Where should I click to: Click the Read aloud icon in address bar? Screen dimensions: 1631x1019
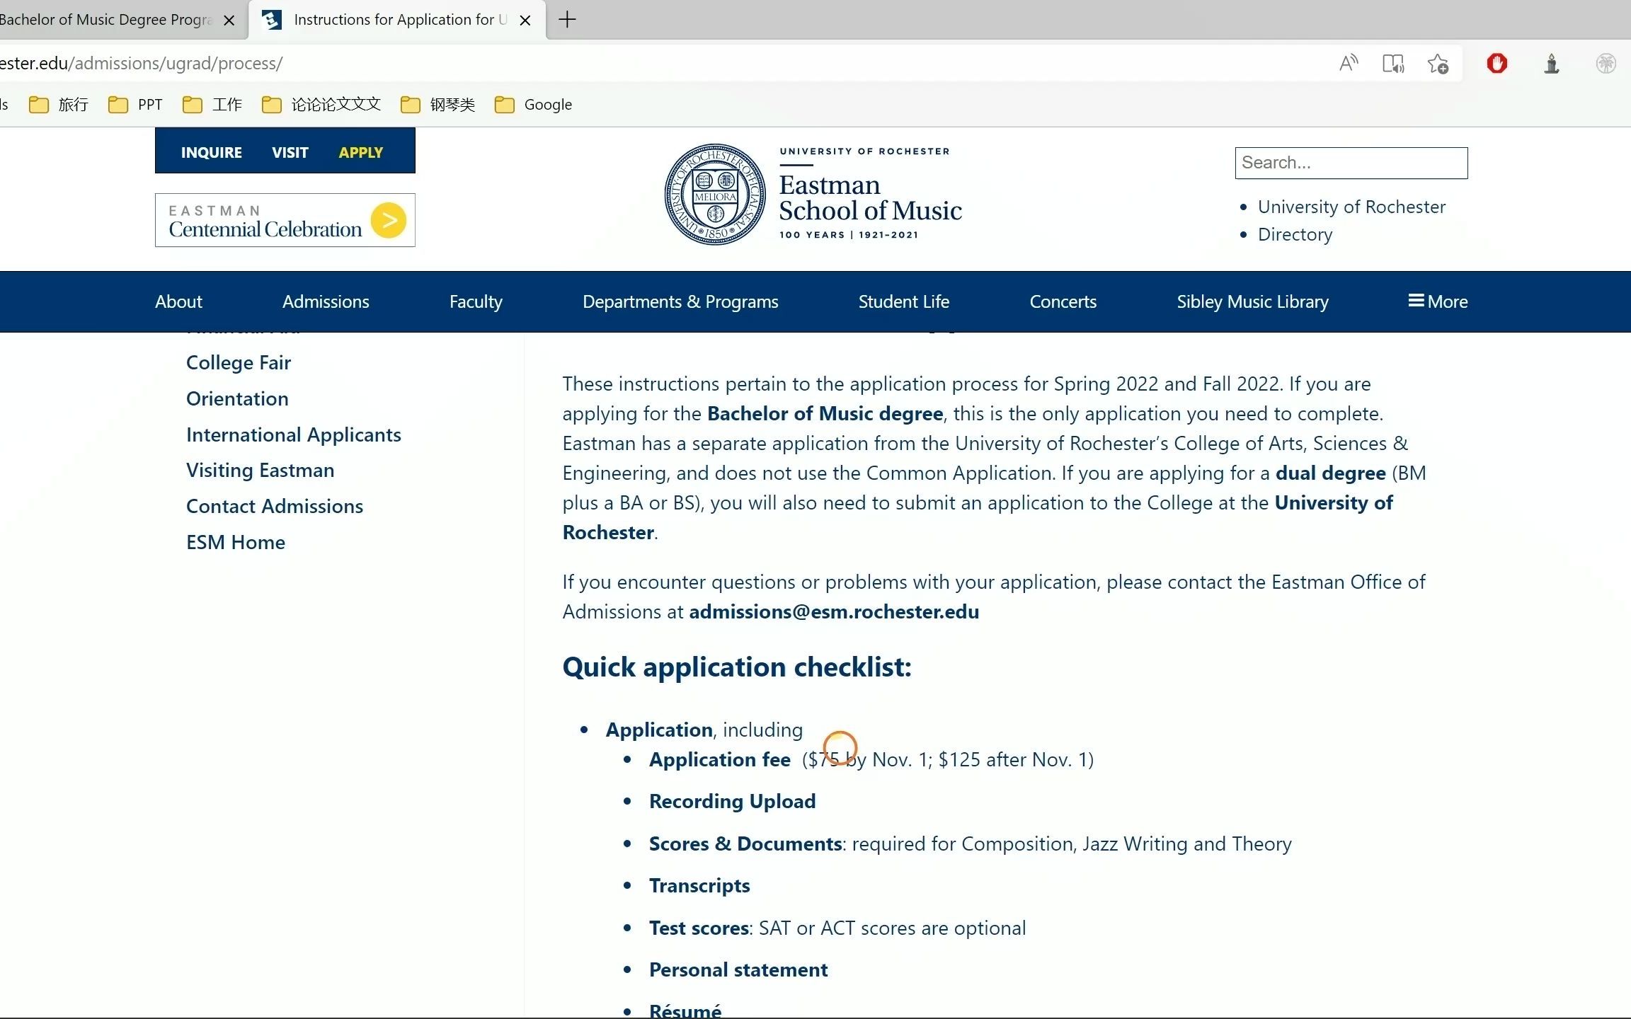1349,64
